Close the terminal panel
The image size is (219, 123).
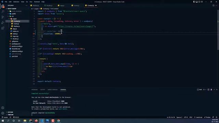tap(217, 90)
